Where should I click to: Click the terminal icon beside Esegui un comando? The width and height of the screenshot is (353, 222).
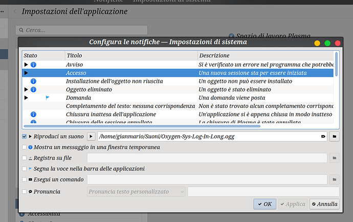30,180
